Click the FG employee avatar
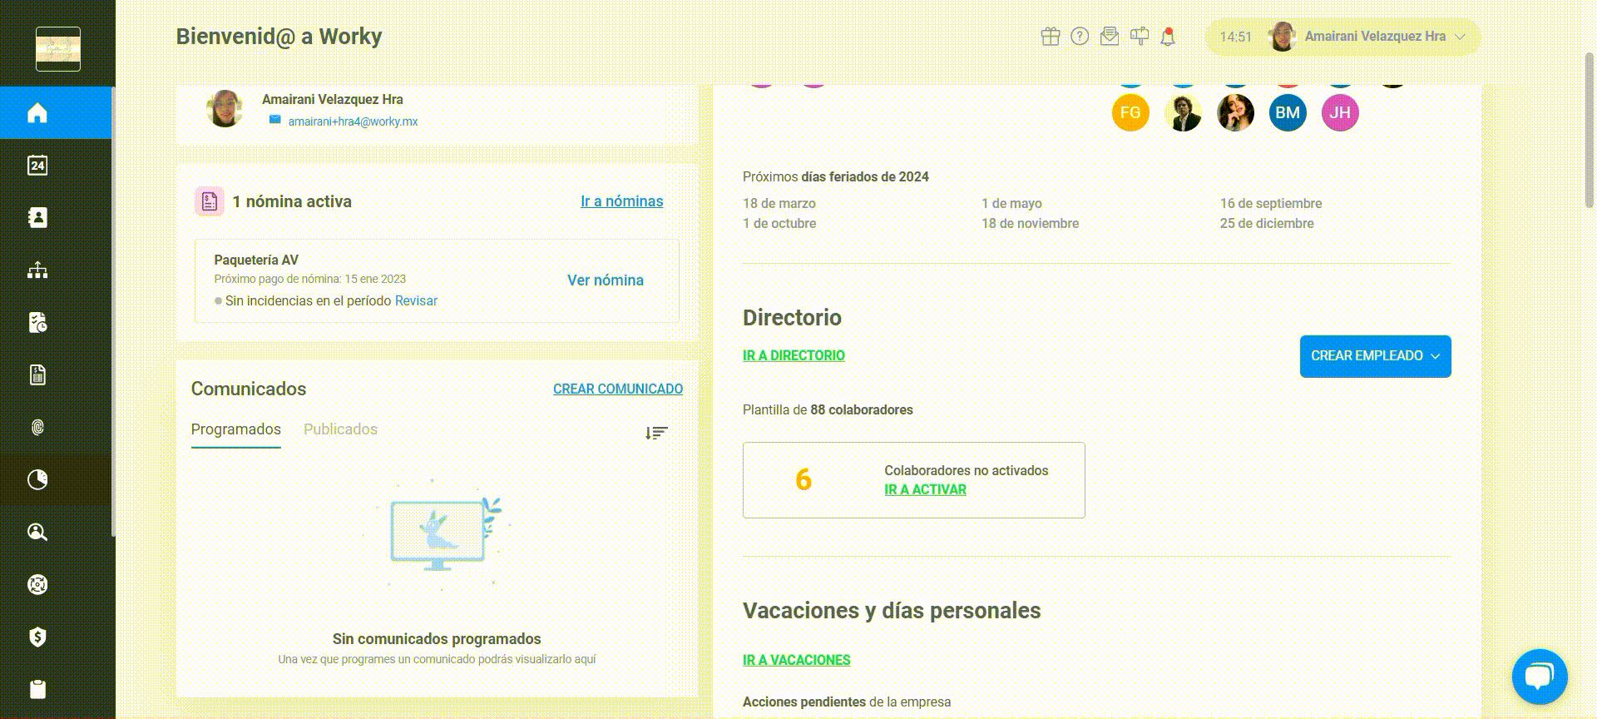1597x719 pixels. pyautogui.click(x=1130, y=112)
